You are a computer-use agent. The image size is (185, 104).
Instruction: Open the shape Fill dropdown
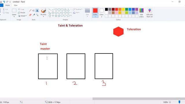(76, 13)
